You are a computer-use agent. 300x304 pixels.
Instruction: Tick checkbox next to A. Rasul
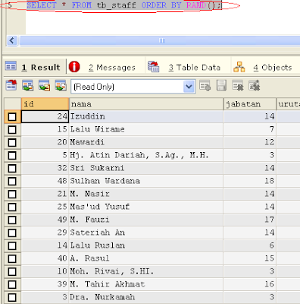(x=12, y=259)
